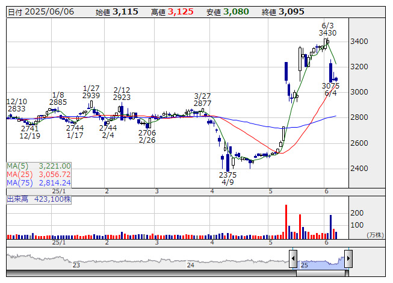Click the closing price 3,095

click(291, 12)
